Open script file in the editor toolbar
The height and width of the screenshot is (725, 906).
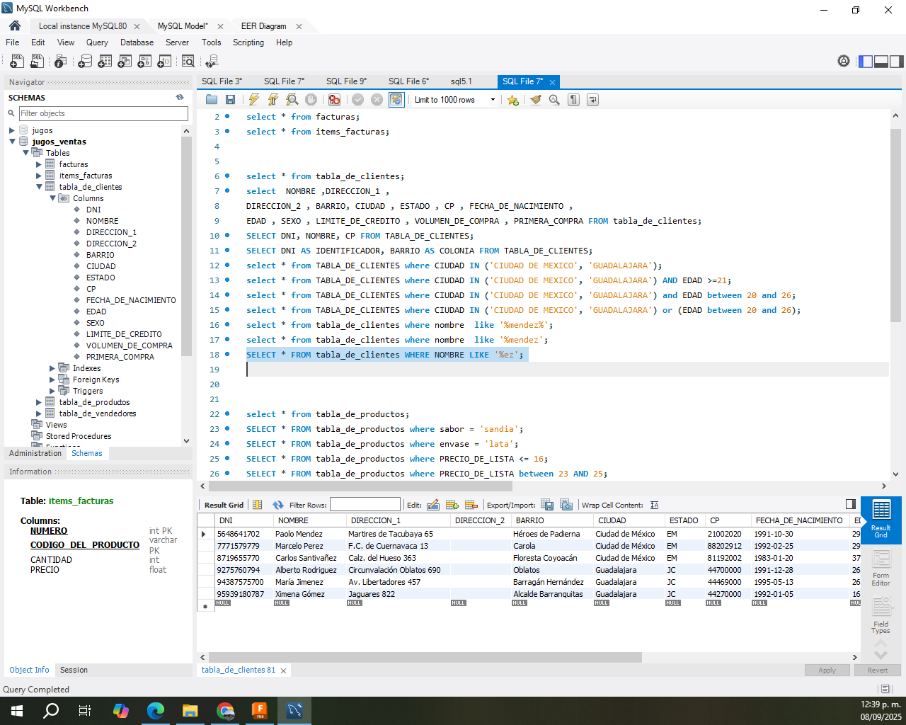[x=212, y=100]
